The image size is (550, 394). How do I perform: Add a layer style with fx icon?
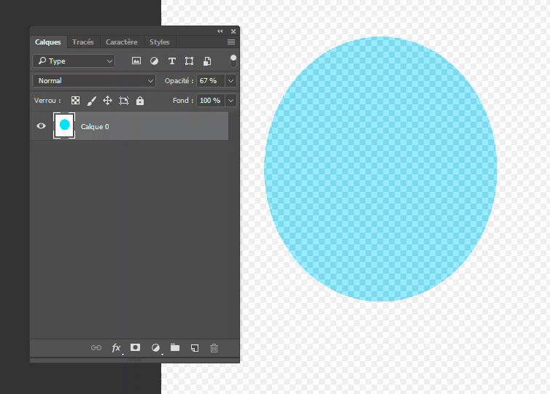(x=116, y=348)
